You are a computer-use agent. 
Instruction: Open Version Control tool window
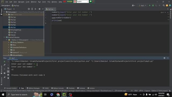[10, 88]
